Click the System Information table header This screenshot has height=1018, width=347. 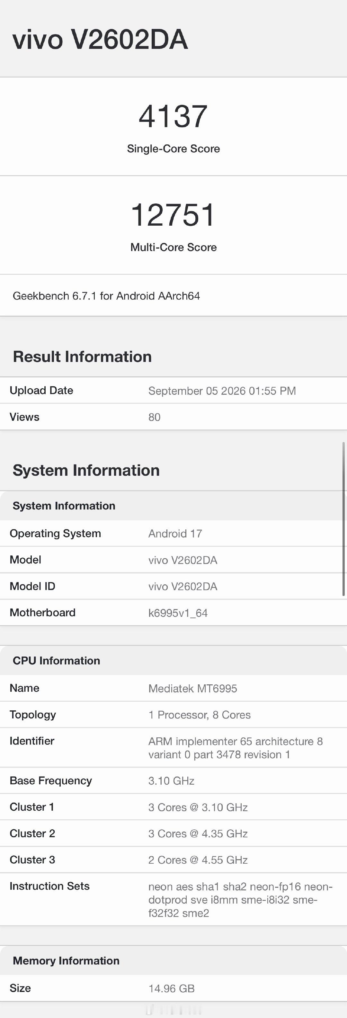click(64, 506)
